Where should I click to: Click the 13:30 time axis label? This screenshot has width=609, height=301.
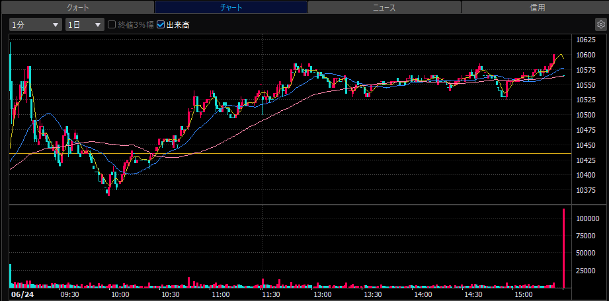pos(372,294)
